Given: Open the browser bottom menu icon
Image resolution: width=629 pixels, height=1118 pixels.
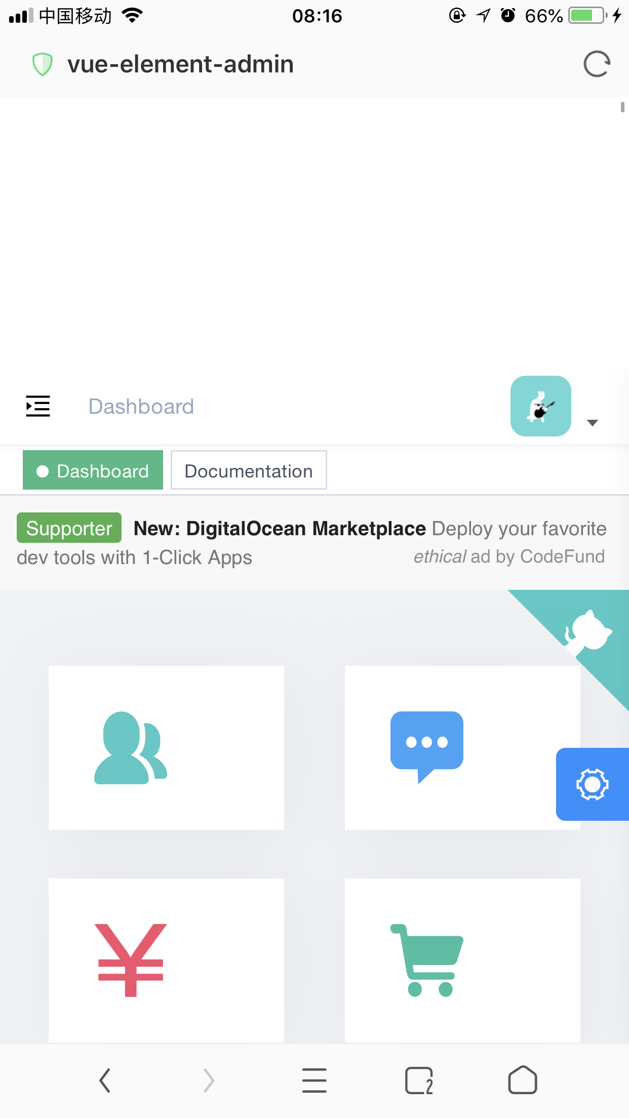Looking at the screenshot, I should point(314,1081).
